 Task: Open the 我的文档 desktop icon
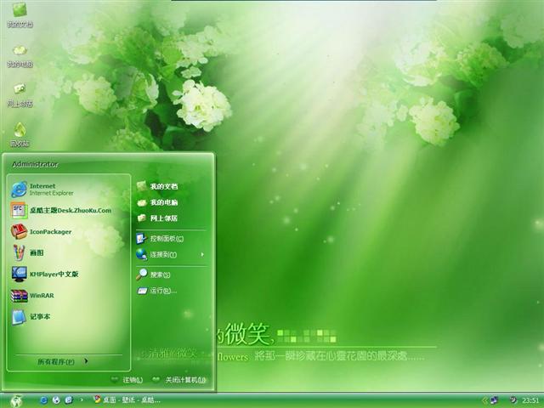pos(20,15)
